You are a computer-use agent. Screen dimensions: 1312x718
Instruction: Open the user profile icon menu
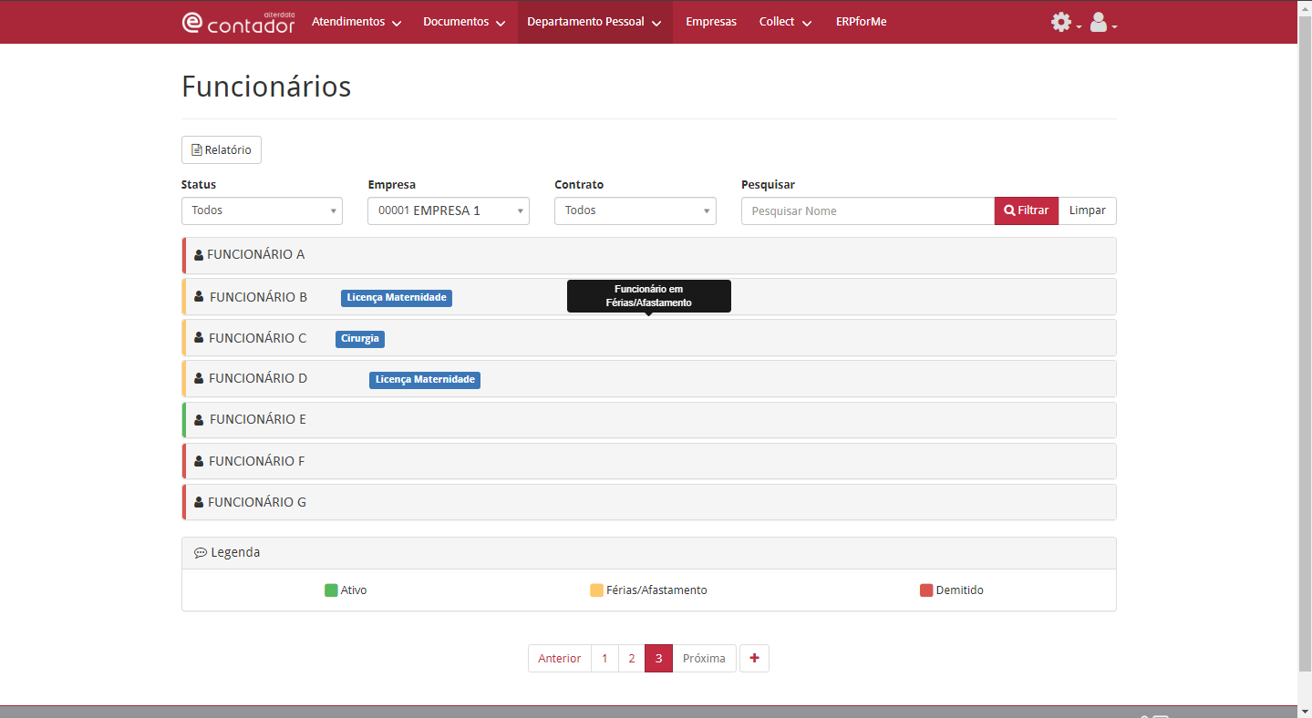tap(1099, 22)
